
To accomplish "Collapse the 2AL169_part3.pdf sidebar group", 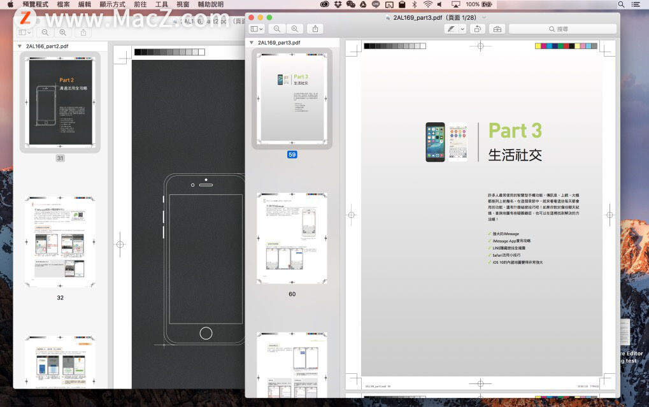I will (252, 43).
